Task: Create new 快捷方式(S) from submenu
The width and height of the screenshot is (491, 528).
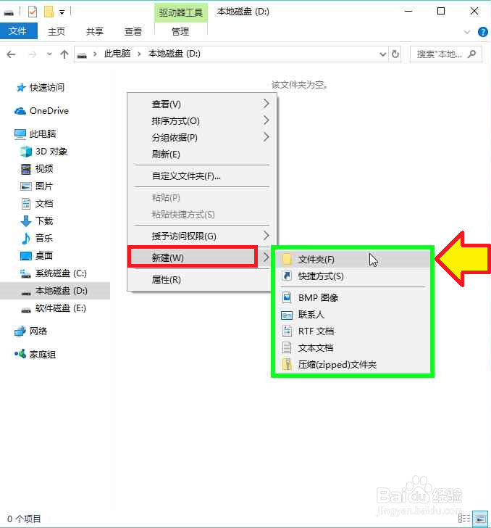Action: 353,276
